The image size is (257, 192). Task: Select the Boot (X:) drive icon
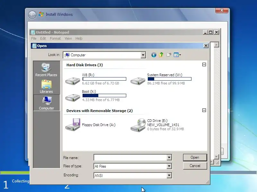click(73, 98)
